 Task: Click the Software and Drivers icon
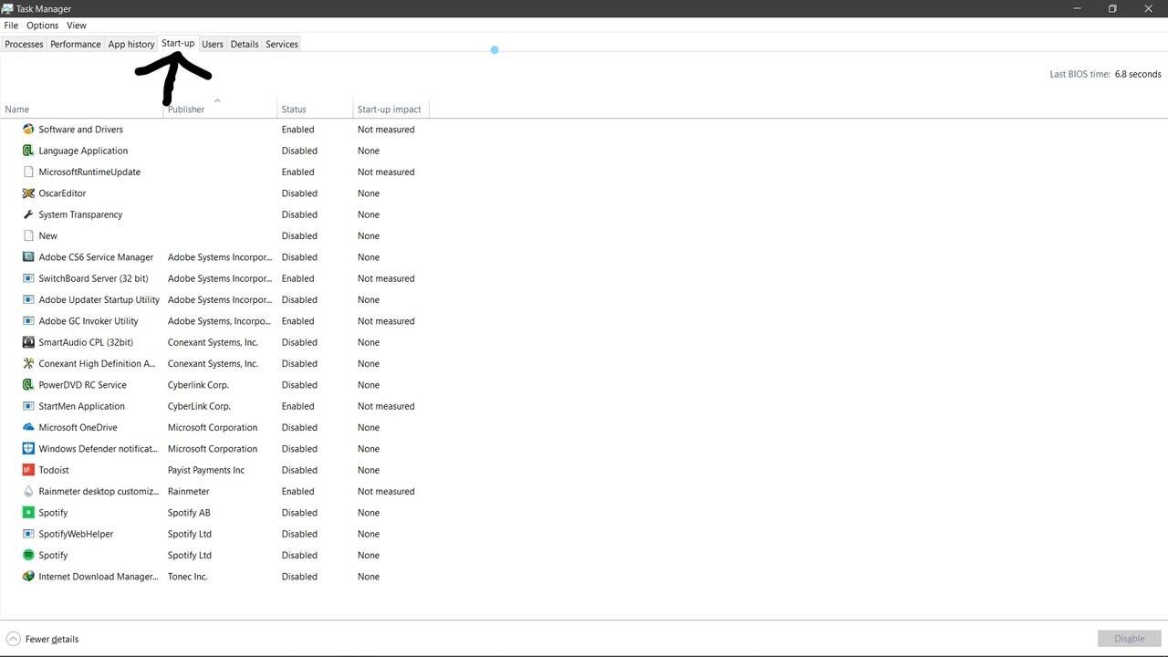point(28,130)
